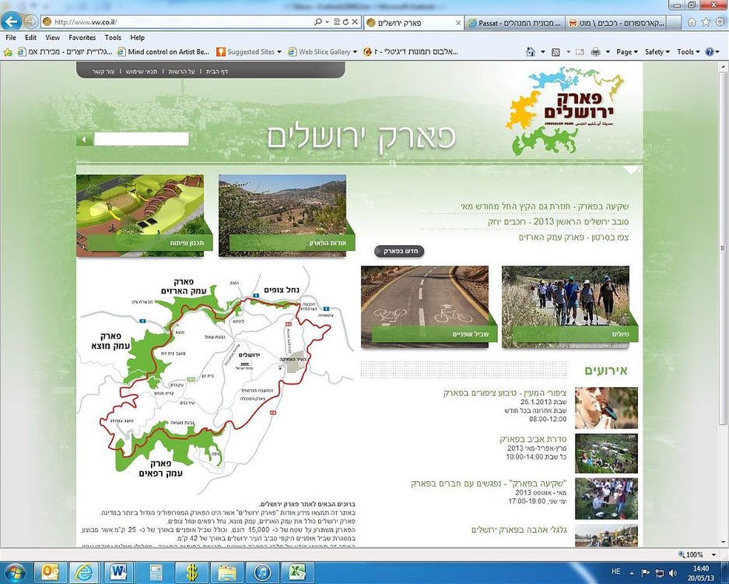Click the חדש בפארק gray pill button
The height and width of the screenshot is (584, 729).
pos(399,252)
